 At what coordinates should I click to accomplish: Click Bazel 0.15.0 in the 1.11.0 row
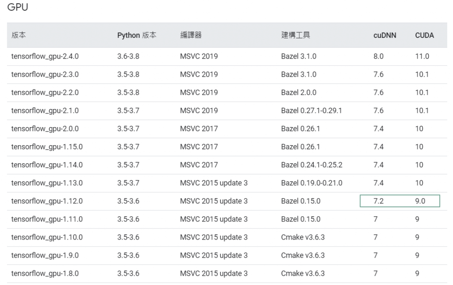[301, 220]
